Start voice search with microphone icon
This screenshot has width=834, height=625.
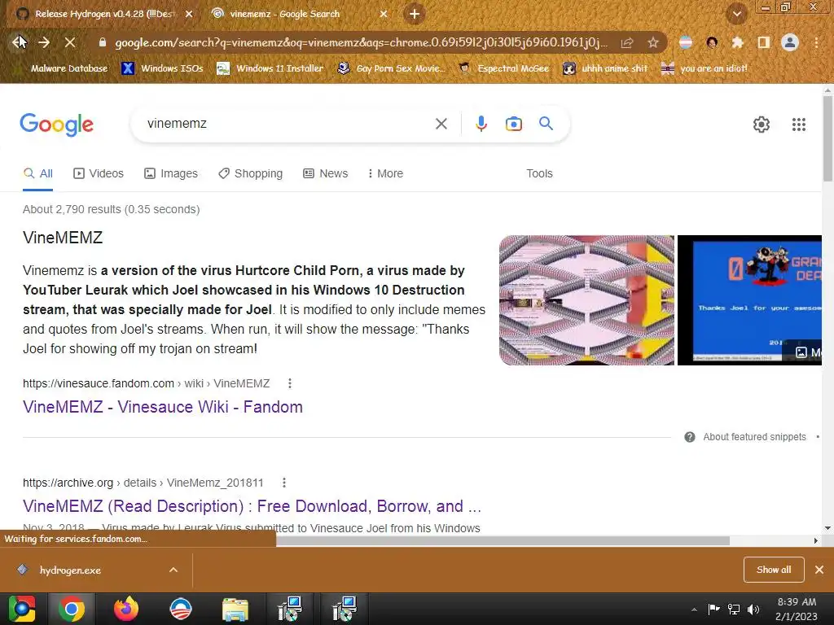[x=481, y=124]
